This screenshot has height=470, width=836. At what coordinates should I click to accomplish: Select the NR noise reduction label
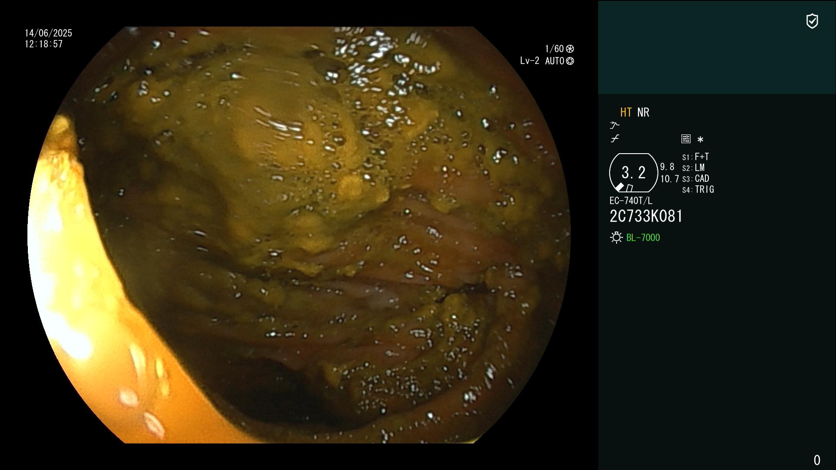tap(643, 112)
